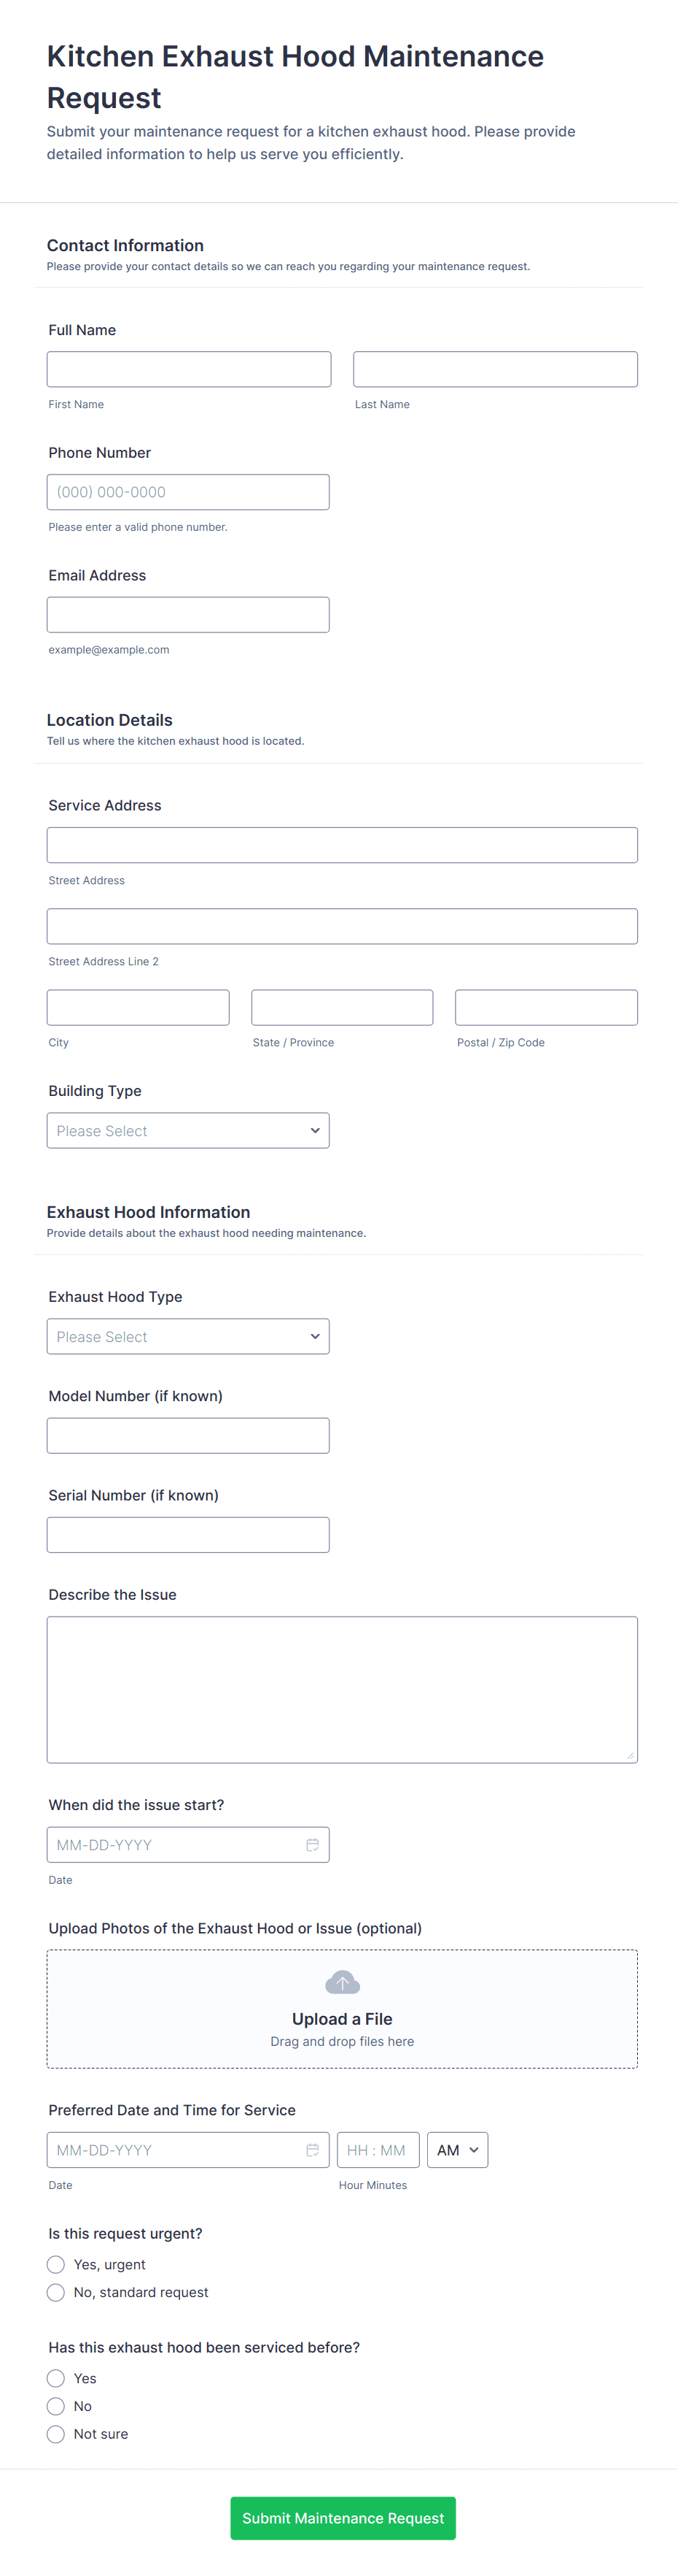
Task: Select the 'Yes, urgent' radio button
Action: (x=56, y=2264)
